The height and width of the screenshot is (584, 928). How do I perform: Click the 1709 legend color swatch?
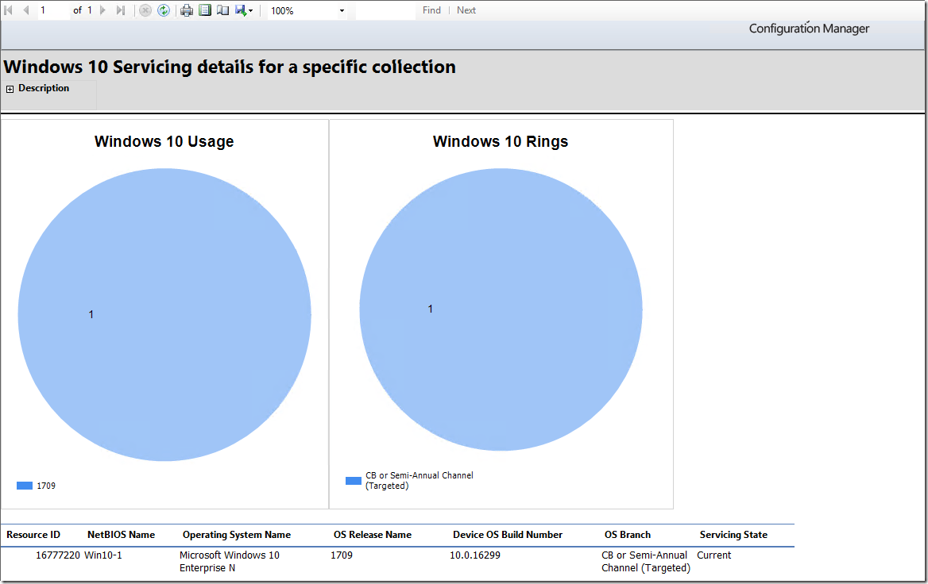(x=25, y=486)
